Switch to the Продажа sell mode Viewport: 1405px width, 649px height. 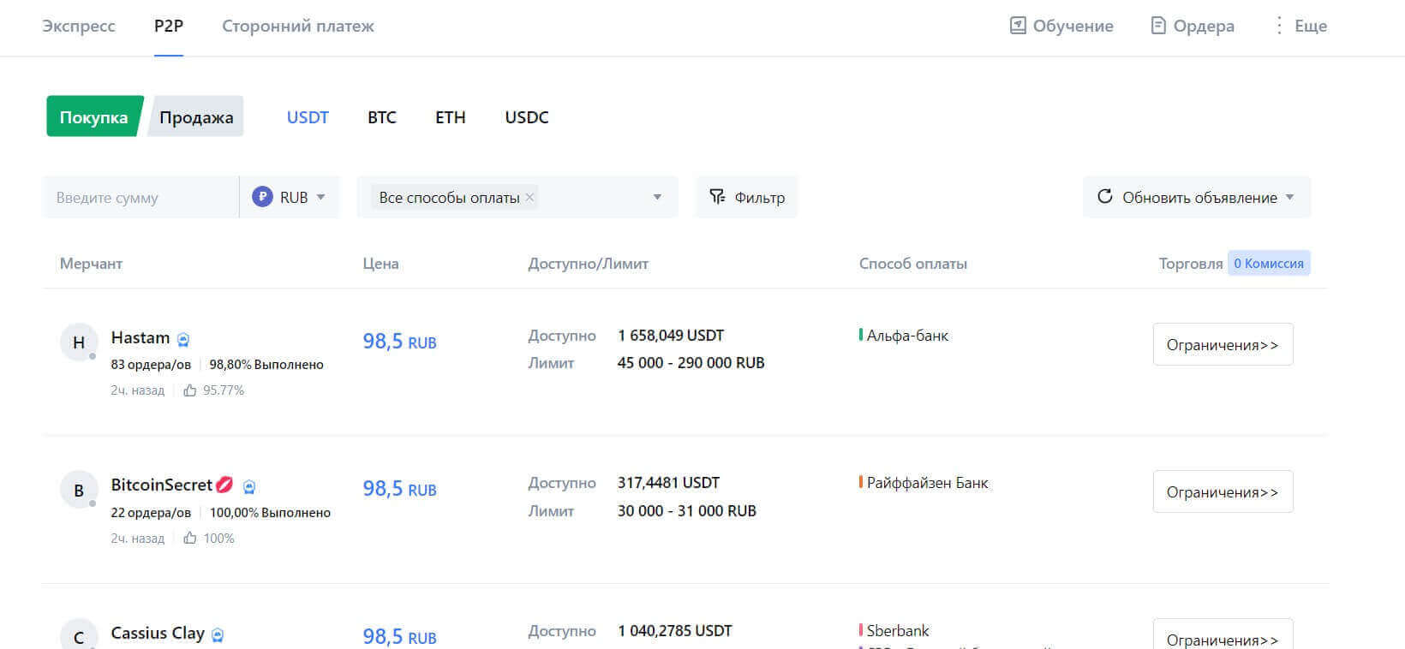(x=196, y=117)
